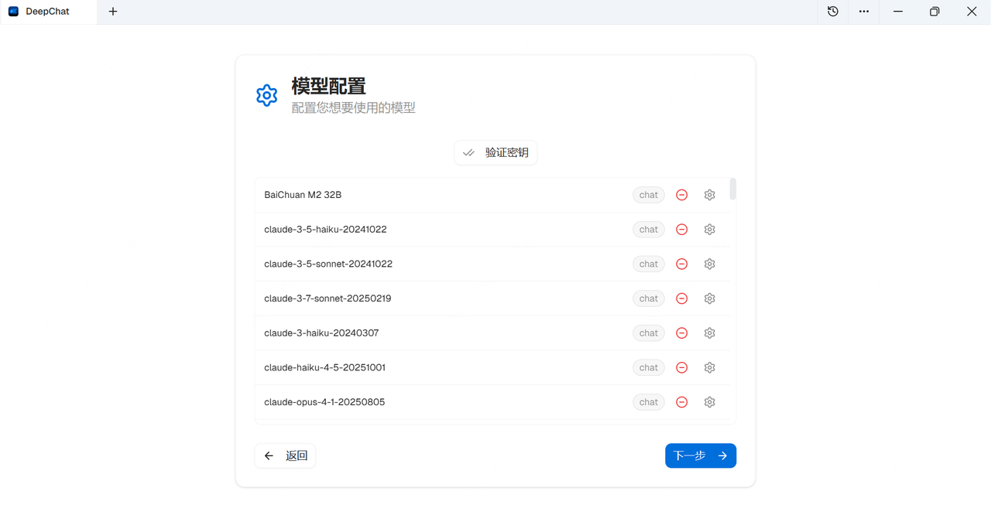
Task: Click the model list scrollbar thumb
Action: coord(732,189)
